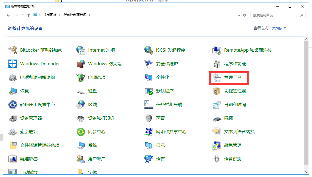This screenshot has height=177, width=312.
Task: Click the title bar control panel icon
Action: click(8, 6)
